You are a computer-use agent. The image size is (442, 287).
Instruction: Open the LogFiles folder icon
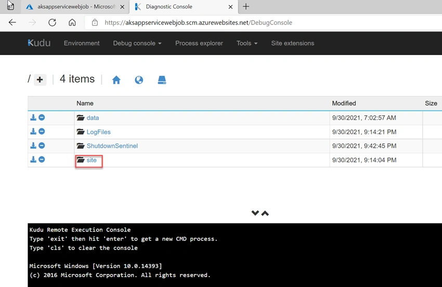tap(81, 132)
